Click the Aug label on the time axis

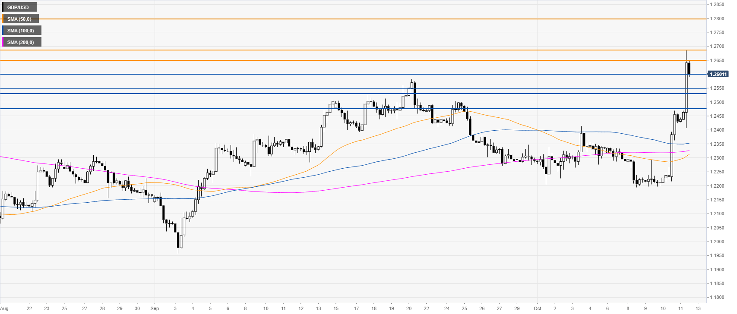click(4, 308)
